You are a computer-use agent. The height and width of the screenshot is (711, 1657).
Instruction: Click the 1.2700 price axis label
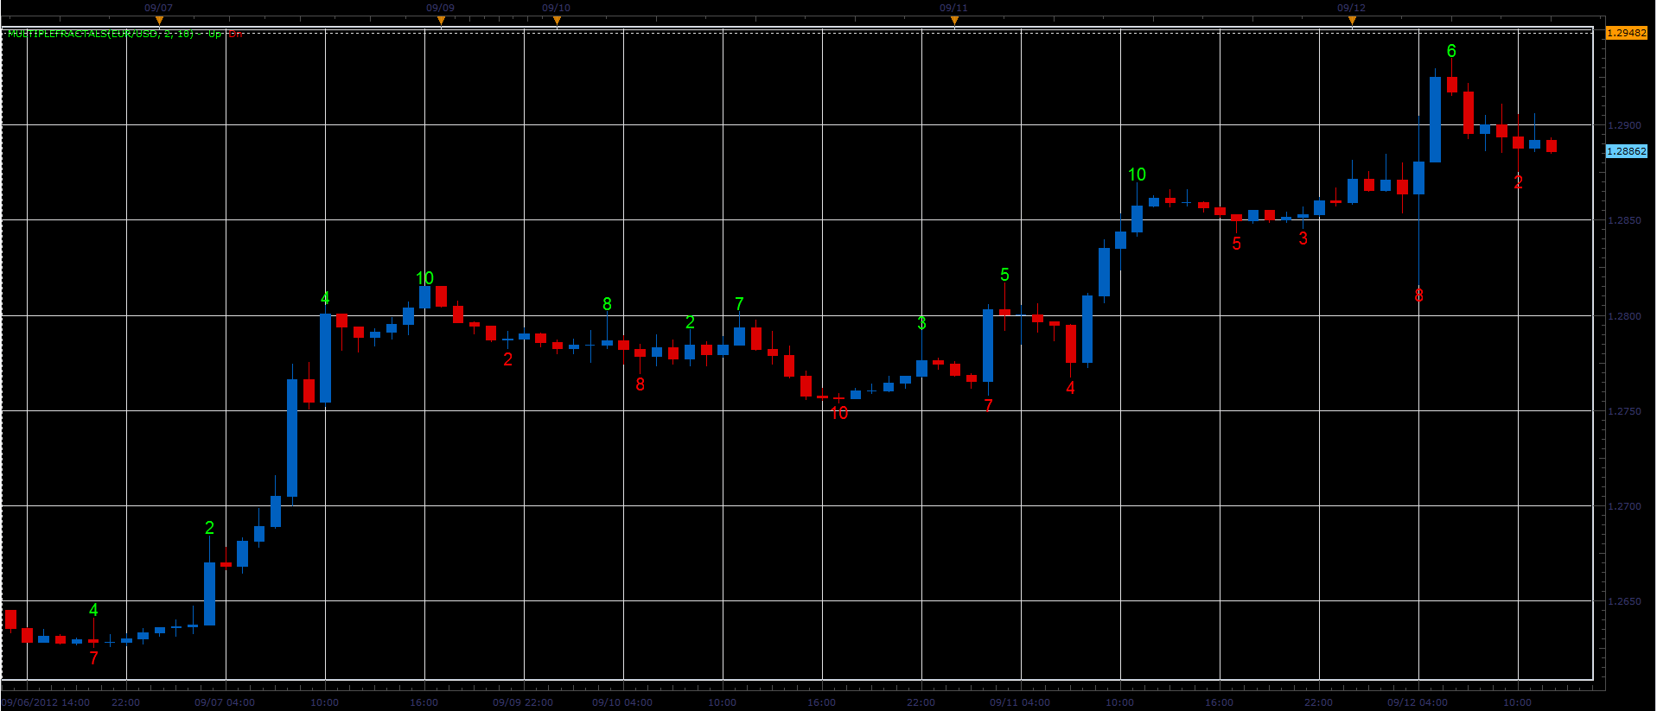1624,506
